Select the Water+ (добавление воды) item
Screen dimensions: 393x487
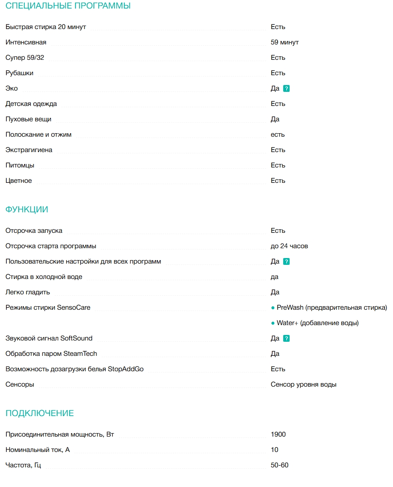pos(317,323)
